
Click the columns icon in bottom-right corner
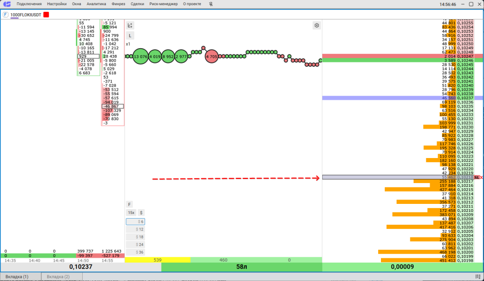478,277
